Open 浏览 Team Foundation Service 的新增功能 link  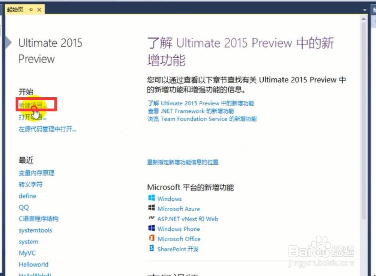202,119
